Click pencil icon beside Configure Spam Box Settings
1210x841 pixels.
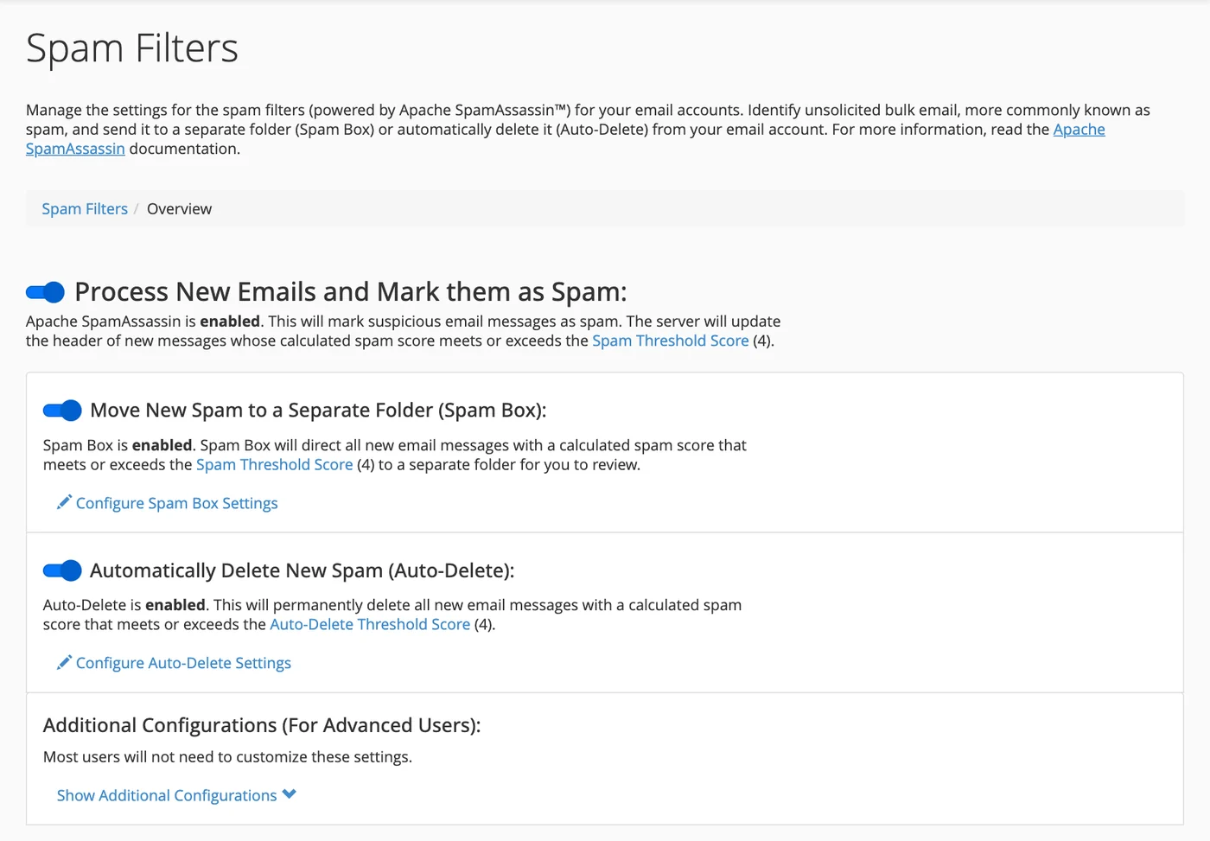click(x=64, y=502)
